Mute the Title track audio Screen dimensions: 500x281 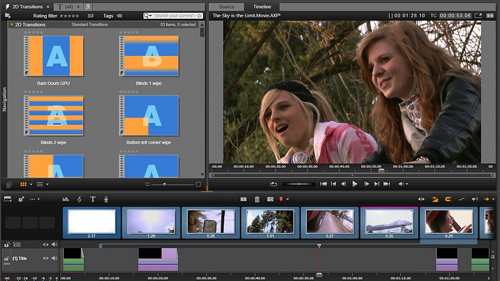click(x=54, y=258)
